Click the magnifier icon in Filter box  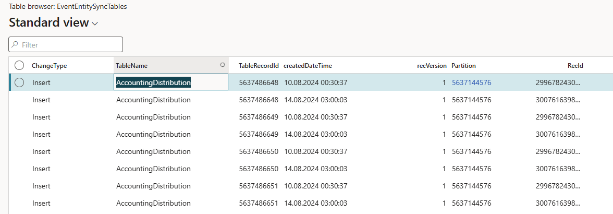15,45
